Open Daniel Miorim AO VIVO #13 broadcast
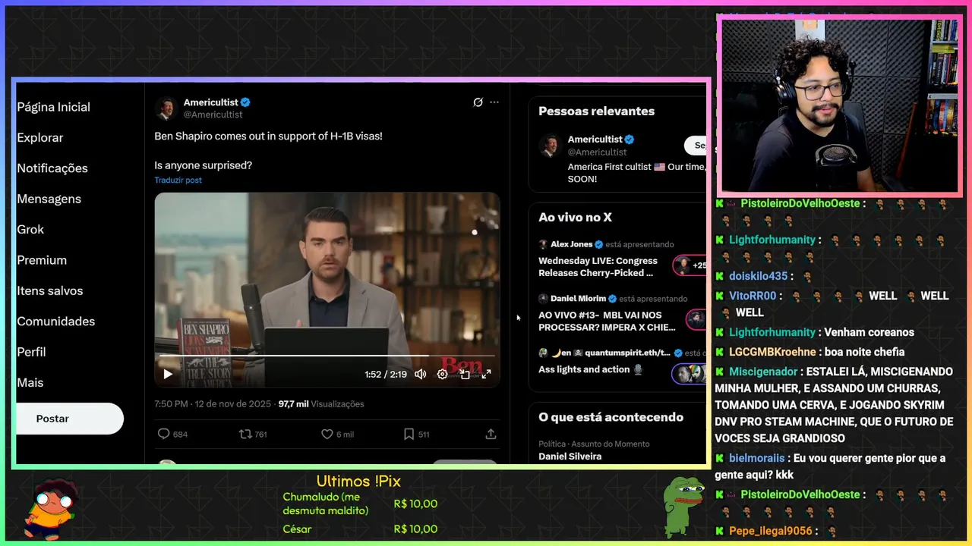Viewport: 972px width, 546px height. [x=607, y=321]
